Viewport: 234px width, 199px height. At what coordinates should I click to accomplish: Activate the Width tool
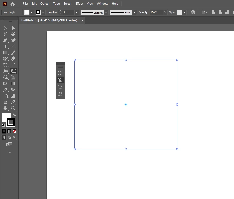(x=5, y=71)
